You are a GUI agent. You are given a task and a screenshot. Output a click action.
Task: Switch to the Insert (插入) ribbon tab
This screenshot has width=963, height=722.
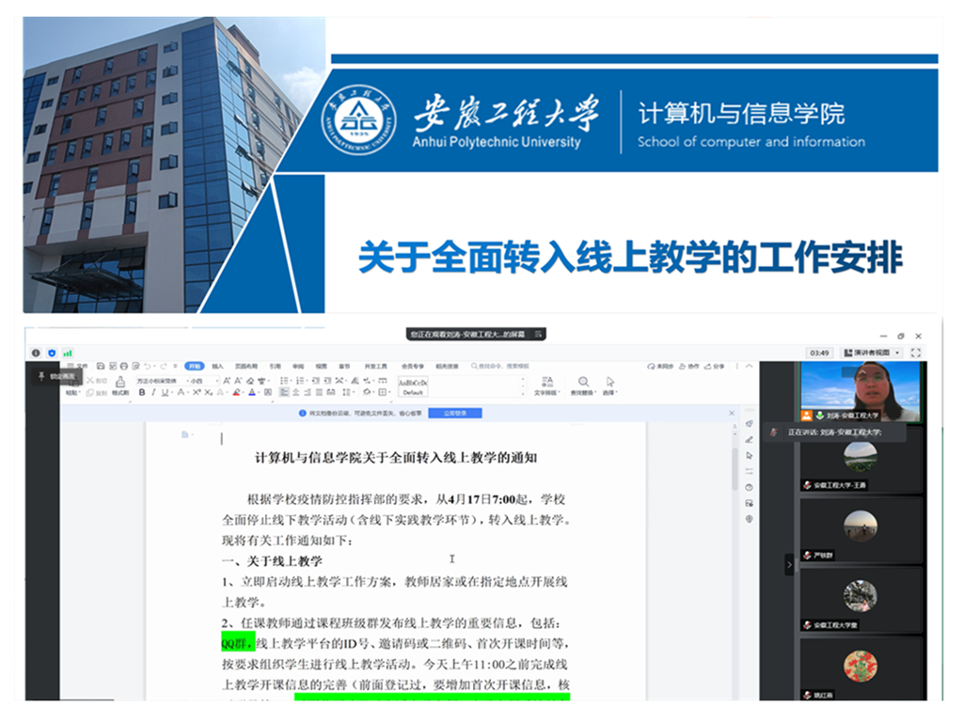pyautogui.click(x=218, y=366)
